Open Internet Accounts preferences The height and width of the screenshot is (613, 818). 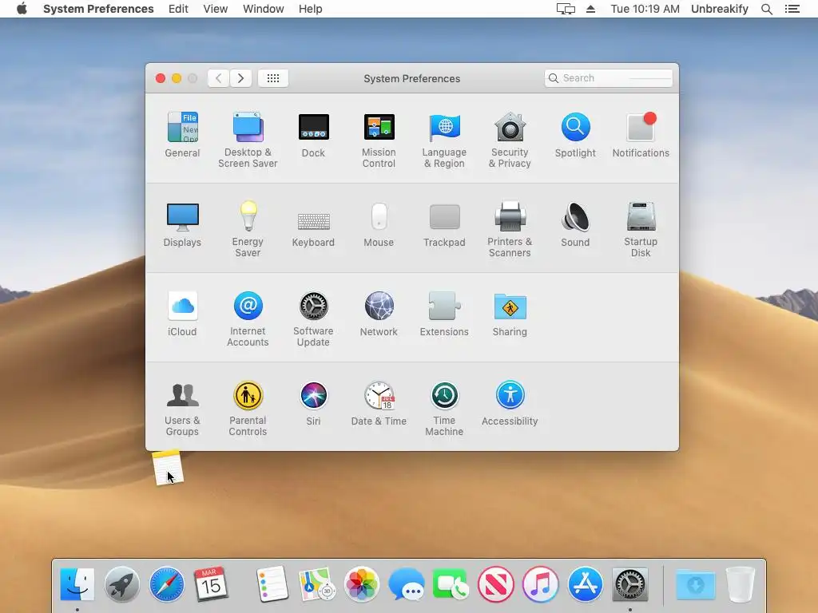coord(248,319)
